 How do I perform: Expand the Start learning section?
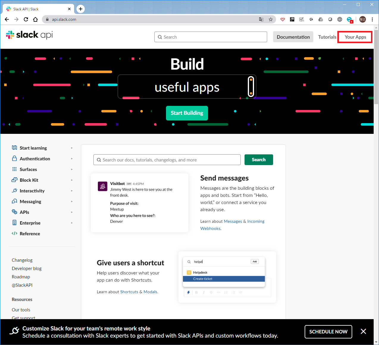[x=72, y=148]
